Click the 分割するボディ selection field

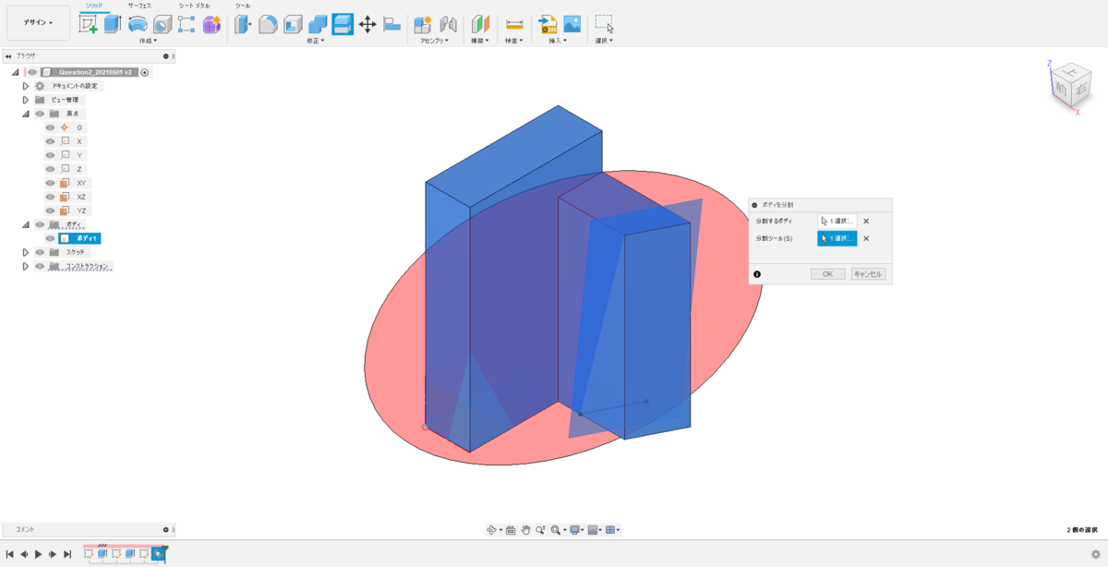click(x=837, y=221)
